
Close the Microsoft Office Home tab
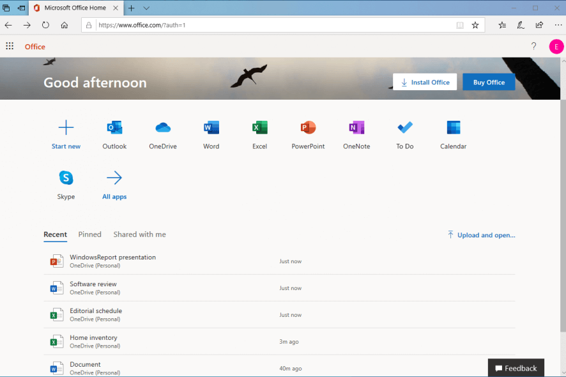116,8
